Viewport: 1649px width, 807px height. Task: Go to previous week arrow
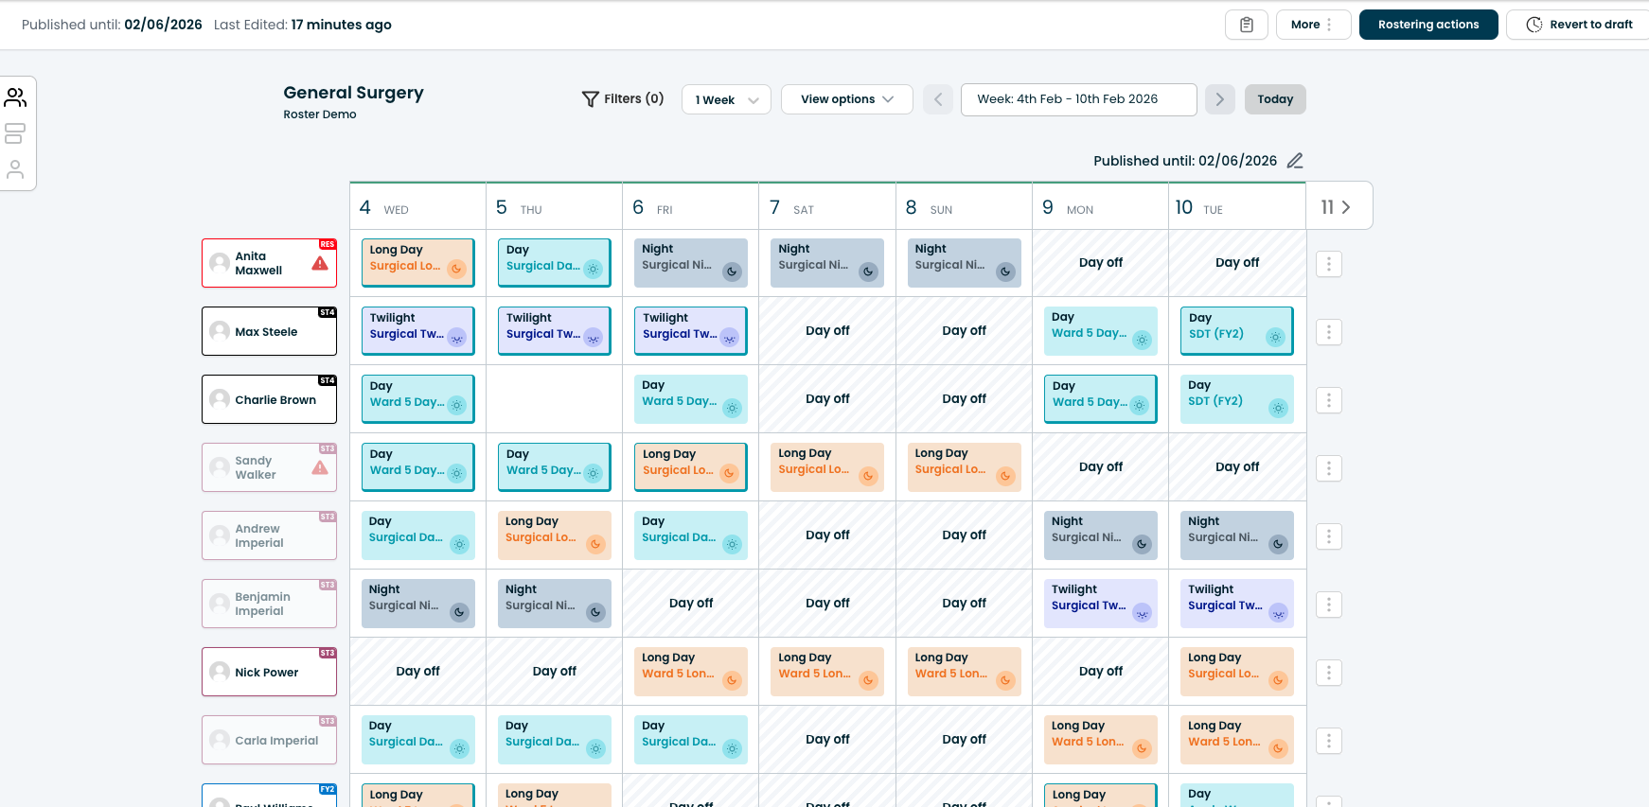pyautogui.click(x=938, y=99)
